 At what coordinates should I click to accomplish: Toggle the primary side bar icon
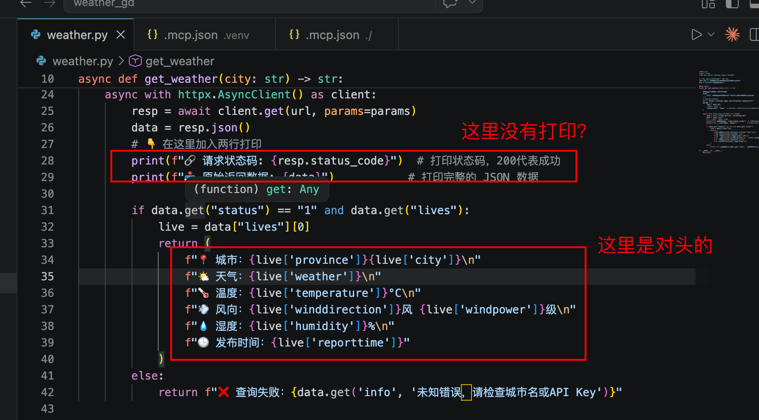point(732,4)
